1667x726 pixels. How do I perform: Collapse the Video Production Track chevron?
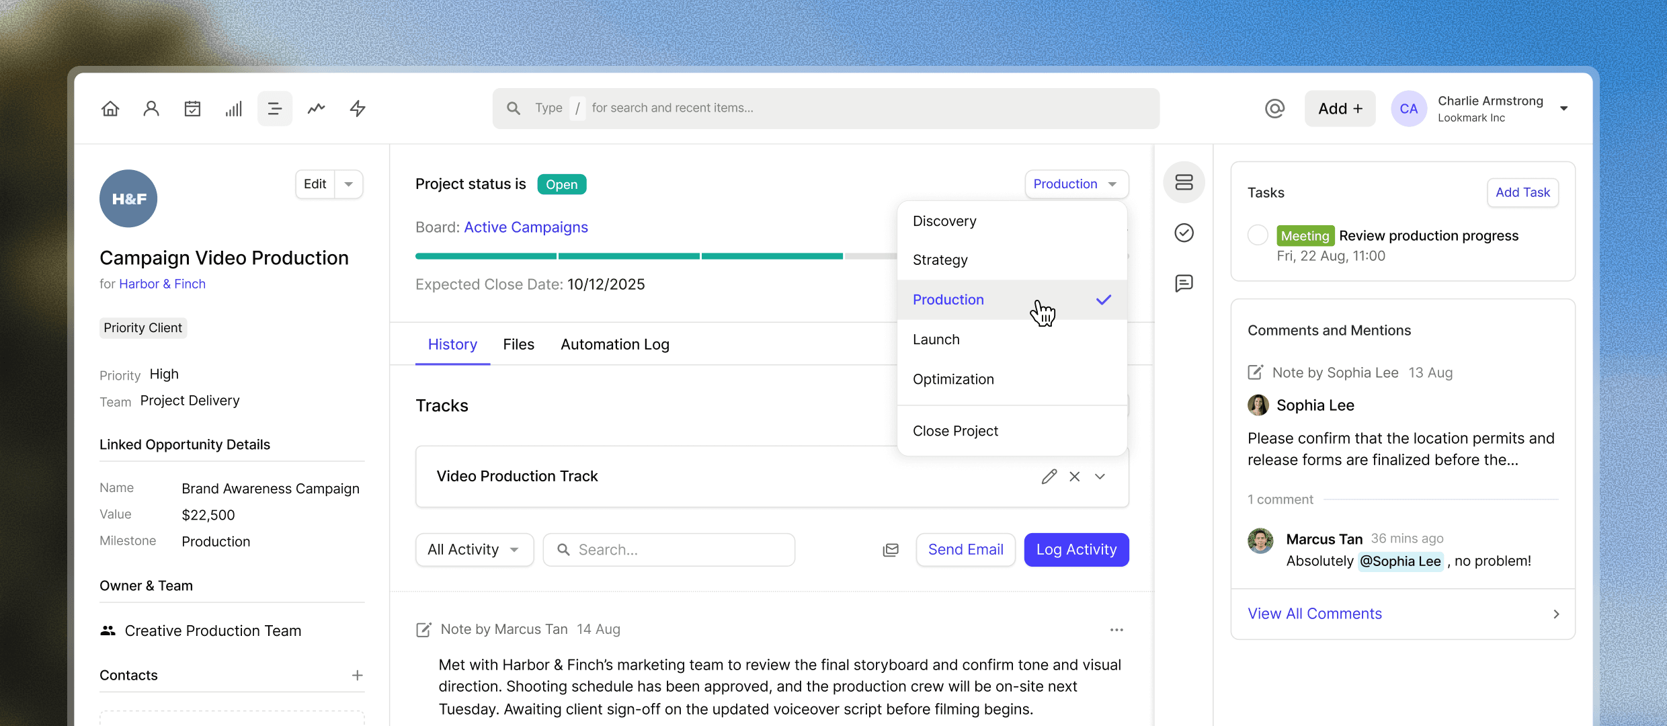coord(1100,476)
